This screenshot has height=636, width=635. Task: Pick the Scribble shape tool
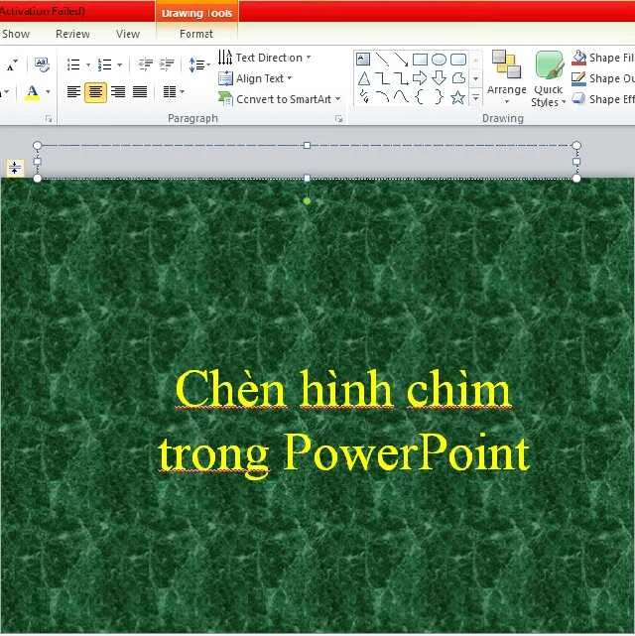point(364,97)
